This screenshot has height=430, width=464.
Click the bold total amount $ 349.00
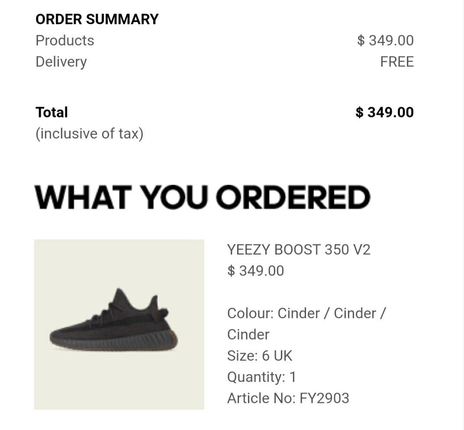[385, 113]
